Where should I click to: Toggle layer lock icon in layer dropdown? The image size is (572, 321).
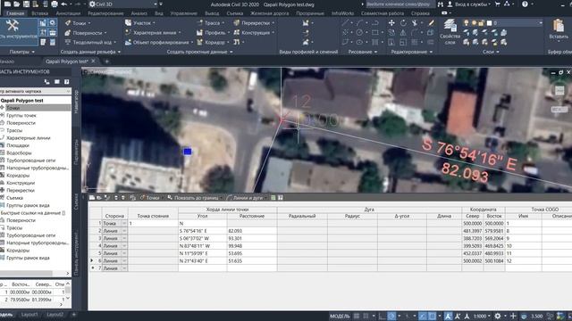coord(481,23)
